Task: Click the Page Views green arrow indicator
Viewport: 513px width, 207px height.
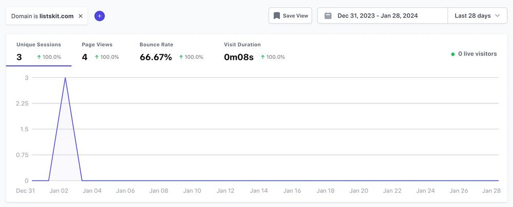Action: tap(97, 57)
